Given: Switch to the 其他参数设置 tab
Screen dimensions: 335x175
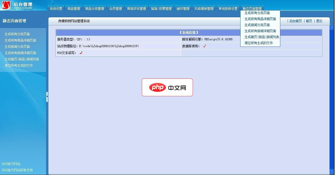Looking at the screenshot, I should pos(227,8).
